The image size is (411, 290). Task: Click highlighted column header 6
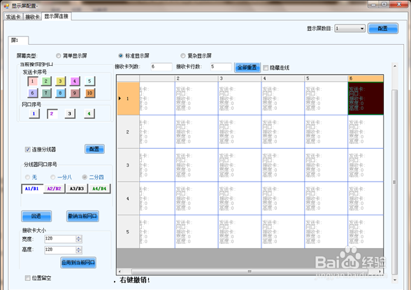click(366, 78)
